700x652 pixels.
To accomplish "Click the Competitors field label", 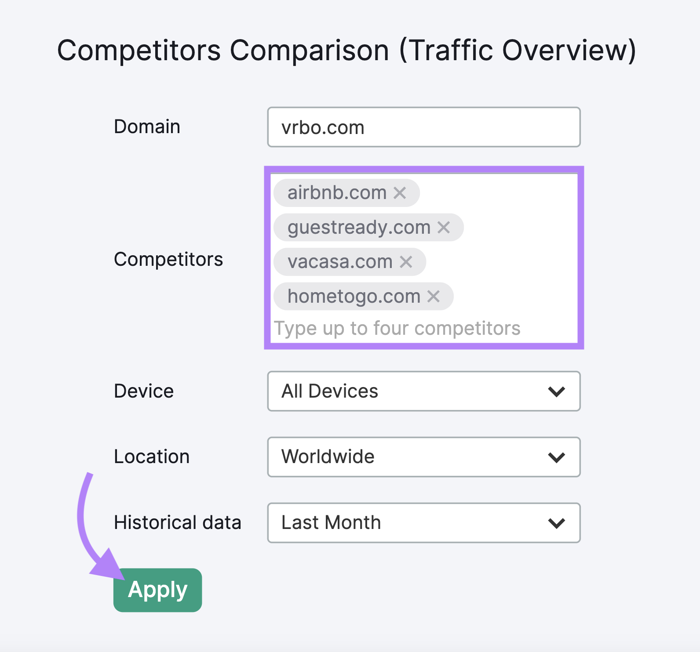I will point(168,259).
